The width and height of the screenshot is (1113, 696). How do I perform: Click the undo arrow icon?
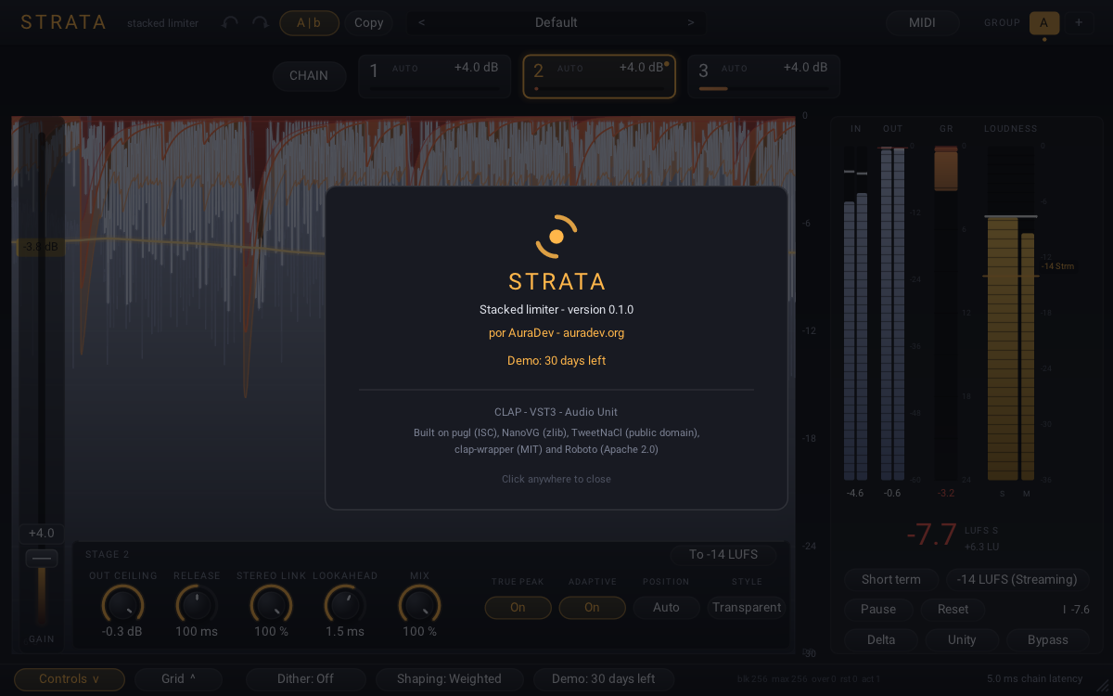coord(230,22)
